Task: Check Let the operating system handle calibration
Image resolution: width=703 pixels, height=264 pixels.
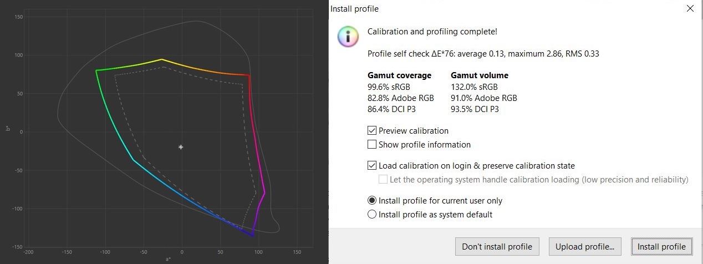Action: [x=383, y=180]
